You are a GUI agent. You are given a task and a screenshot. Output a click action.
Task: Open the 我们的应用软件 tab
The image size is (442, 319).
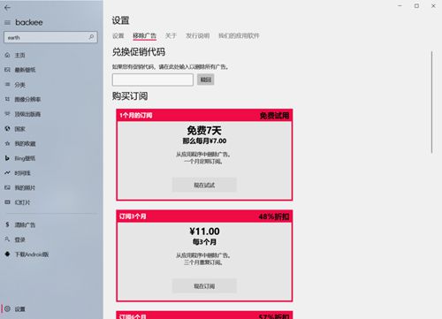(x=239, y=36)
